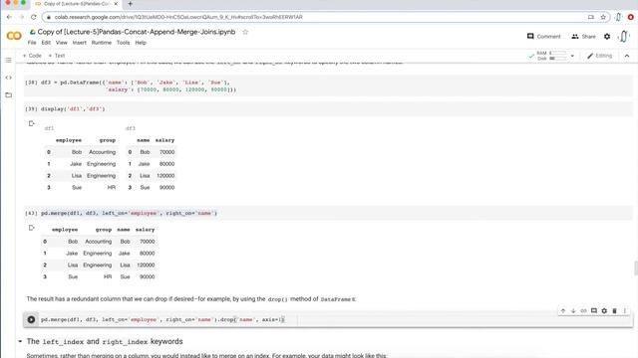Open notebook settings gear icon

pos(607,37)
